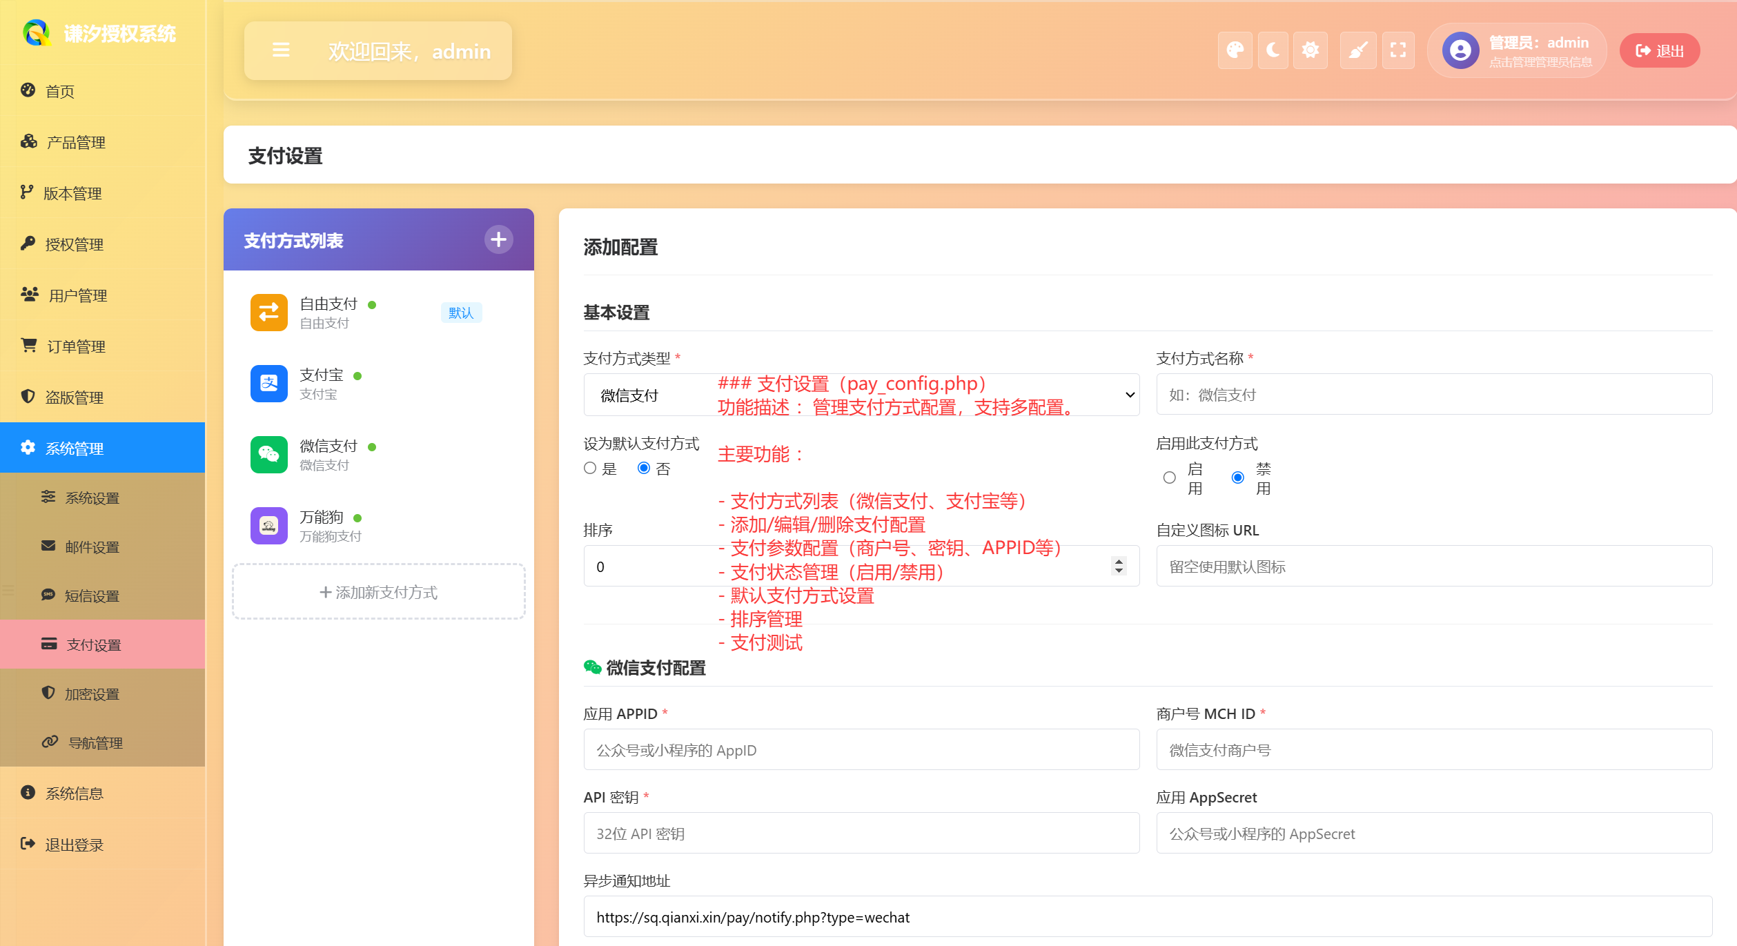Open 订单管理 in the sidebar
The width and height of the screenshot is (1737, 946).
pyautogui.click(x=102, y=346)
